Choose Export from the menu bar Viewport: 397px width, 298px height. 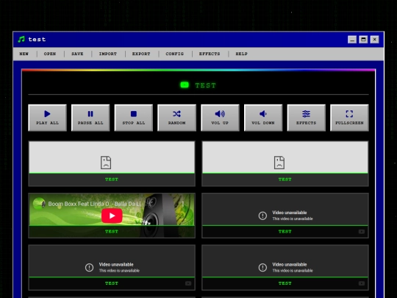(141, 54)
